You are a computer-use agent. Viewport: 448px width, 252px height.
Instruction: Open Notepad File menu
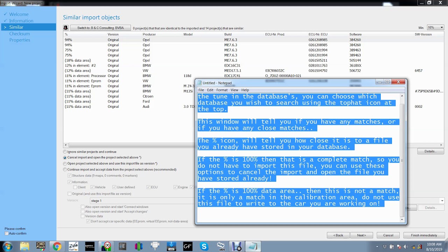coord(201,90)
